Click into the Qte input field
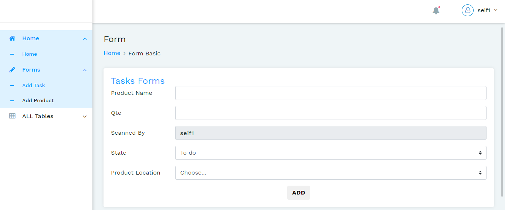 pos(331,113)
